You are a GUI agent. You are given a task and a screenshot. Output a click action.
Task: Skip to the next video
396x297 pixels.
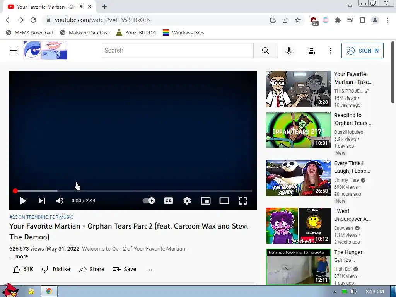(42, 201)
